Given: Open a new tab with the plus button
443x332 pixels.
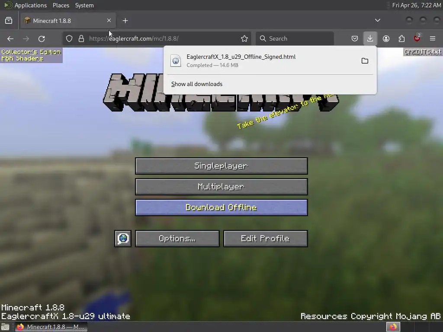Looking at the screenshot, I should tap(125, 21).
